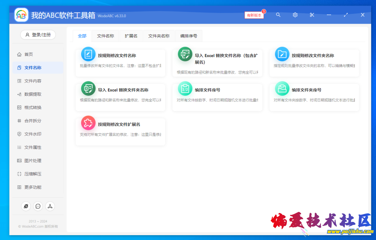Click the import Excel replace folder names icon
The height and width of the screenshot is (240, 376).
click(88, 89)
